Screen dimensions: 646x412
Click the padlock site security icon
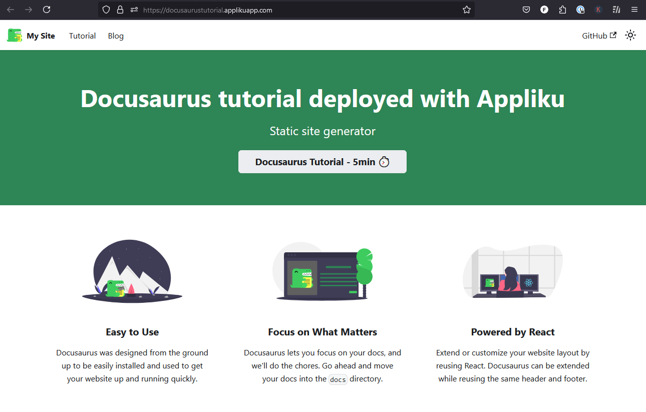point(120,10)
